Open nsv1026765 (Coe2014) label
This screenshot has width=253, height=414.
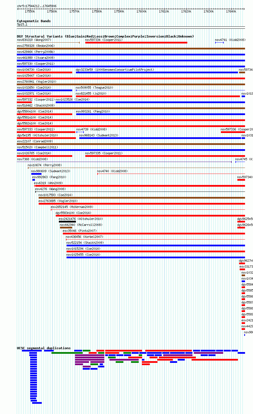tap(34, 153)
